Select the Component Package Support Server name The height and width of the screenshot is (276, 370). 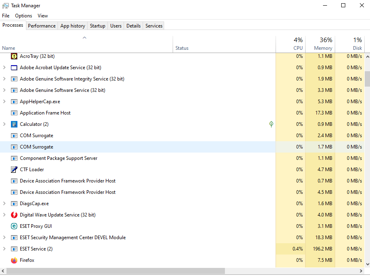pyautogui.click(x=58, y=158)
